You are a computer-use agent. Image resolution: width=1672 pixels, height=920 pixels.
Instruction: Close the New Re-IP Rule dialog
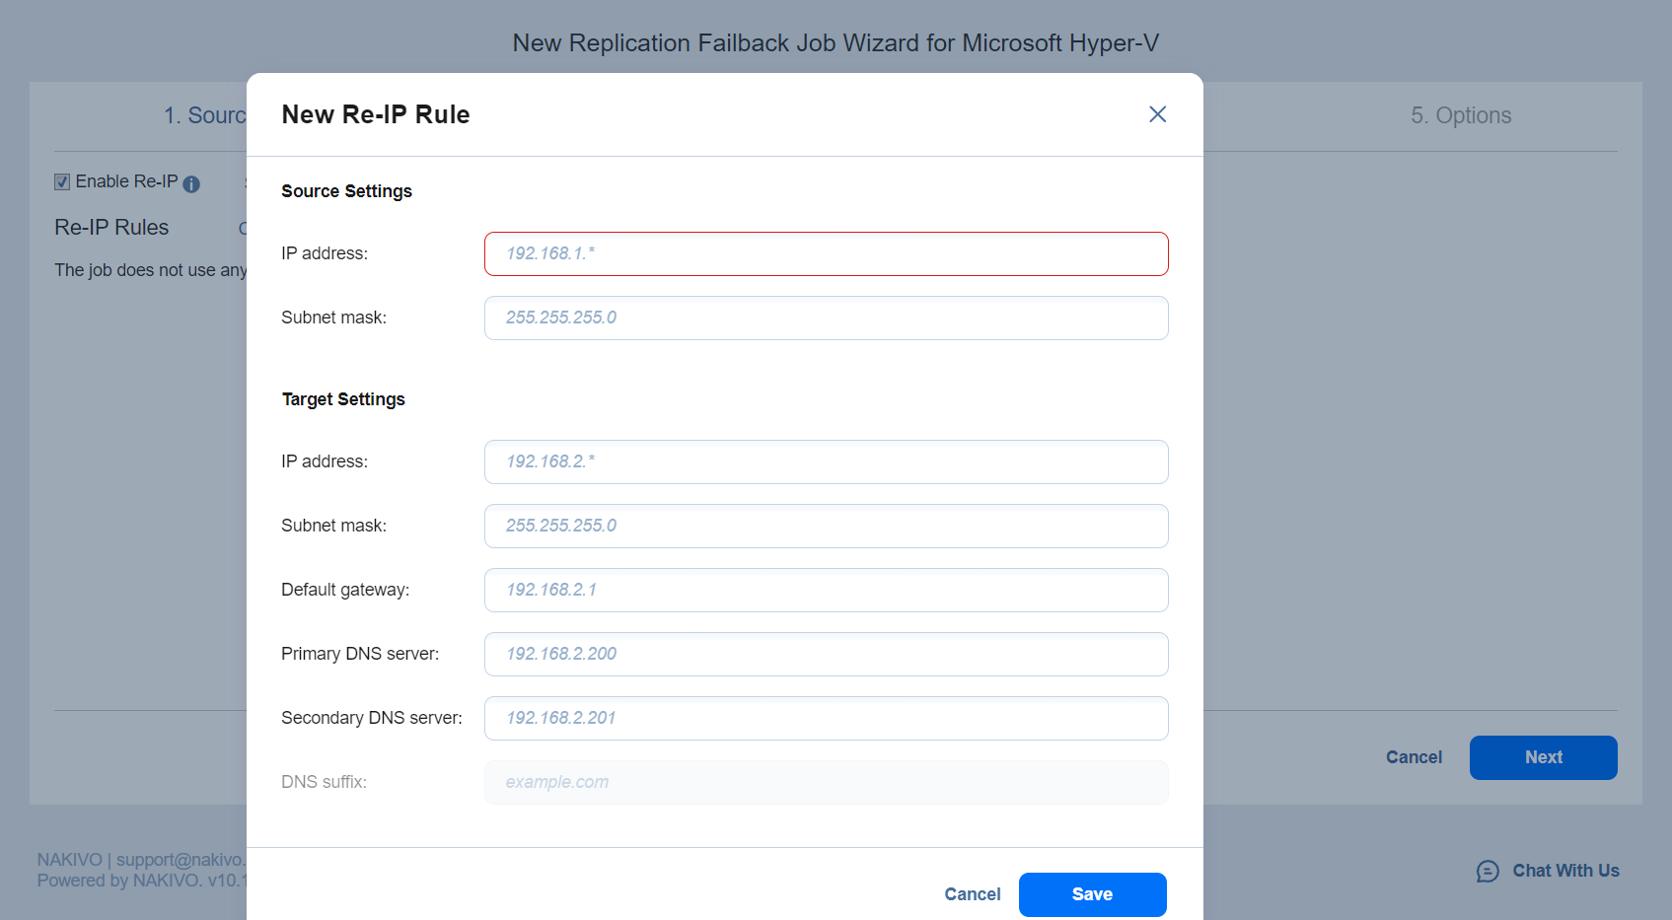click(x=1157, y=114)
